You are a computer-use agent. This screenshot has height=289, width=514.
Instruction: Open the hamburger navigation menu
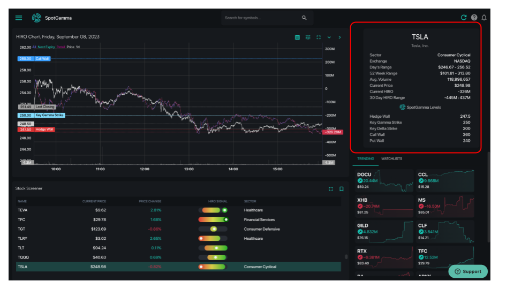click(19, 18)
